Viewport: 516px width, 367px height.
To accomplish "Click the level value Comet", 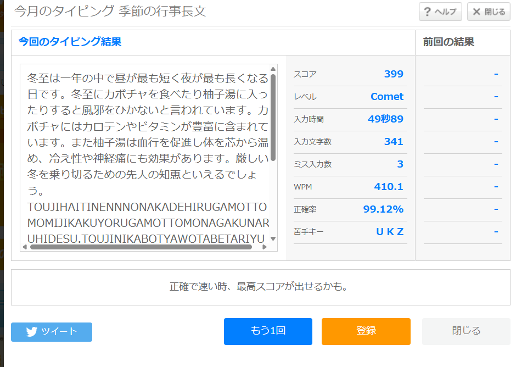I will [x=387, y=97].
